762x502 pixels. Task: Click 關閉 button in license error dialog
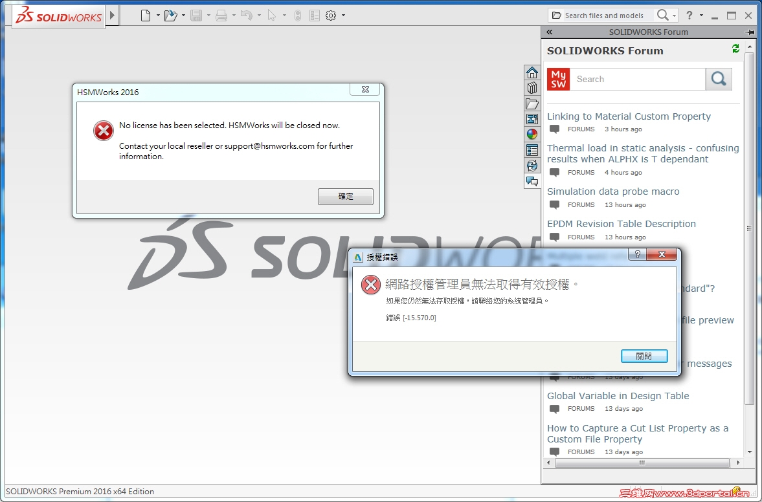click(x=644, y=356)
